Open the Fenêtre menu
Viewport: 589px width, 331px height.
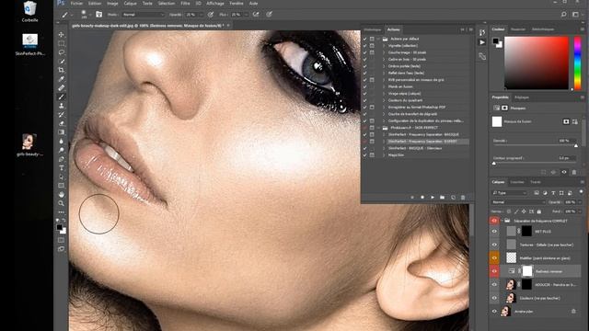(237, 4)
